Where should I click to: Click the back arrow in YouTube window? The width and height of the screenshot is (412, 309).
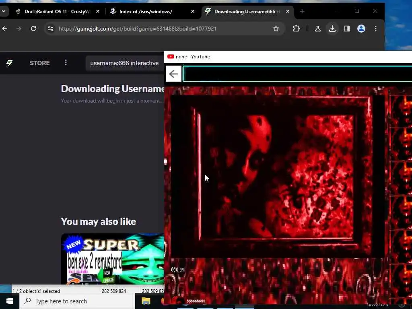(173, 74)
